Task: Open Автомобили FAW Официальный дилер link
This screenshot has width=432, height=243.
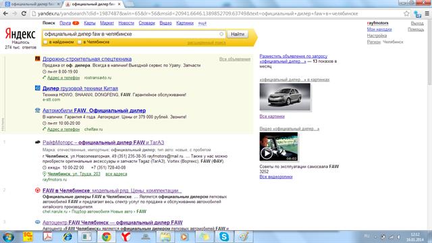Action: 94,111
